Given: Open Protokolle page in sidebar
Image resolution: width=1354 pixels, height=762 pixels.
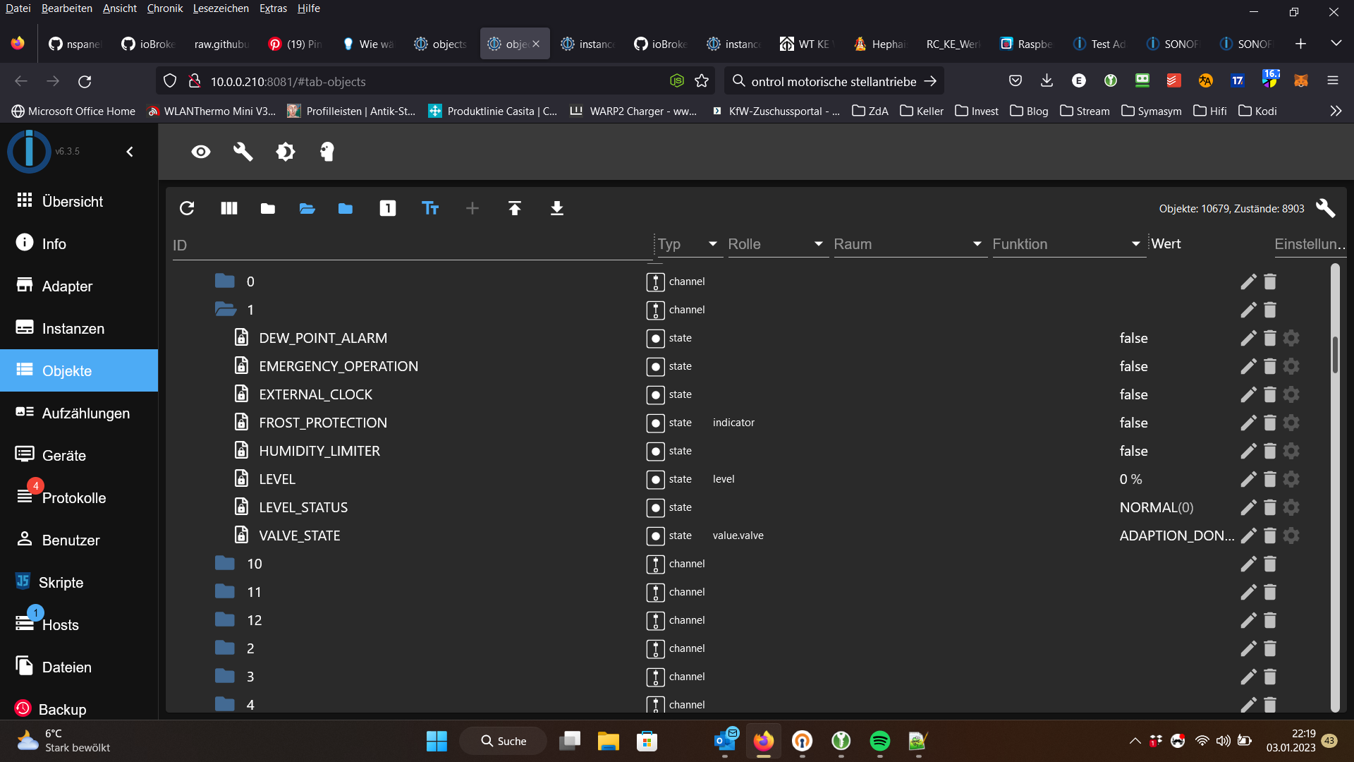Looking at the screenshot, I should 79,497.
